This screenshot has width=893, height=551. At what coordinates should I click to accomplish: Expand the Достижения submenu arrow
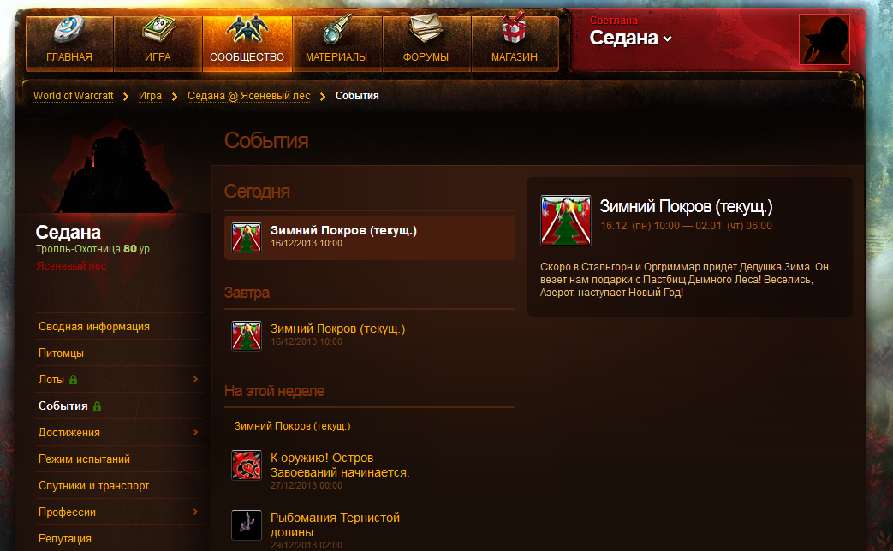(195, 432)
